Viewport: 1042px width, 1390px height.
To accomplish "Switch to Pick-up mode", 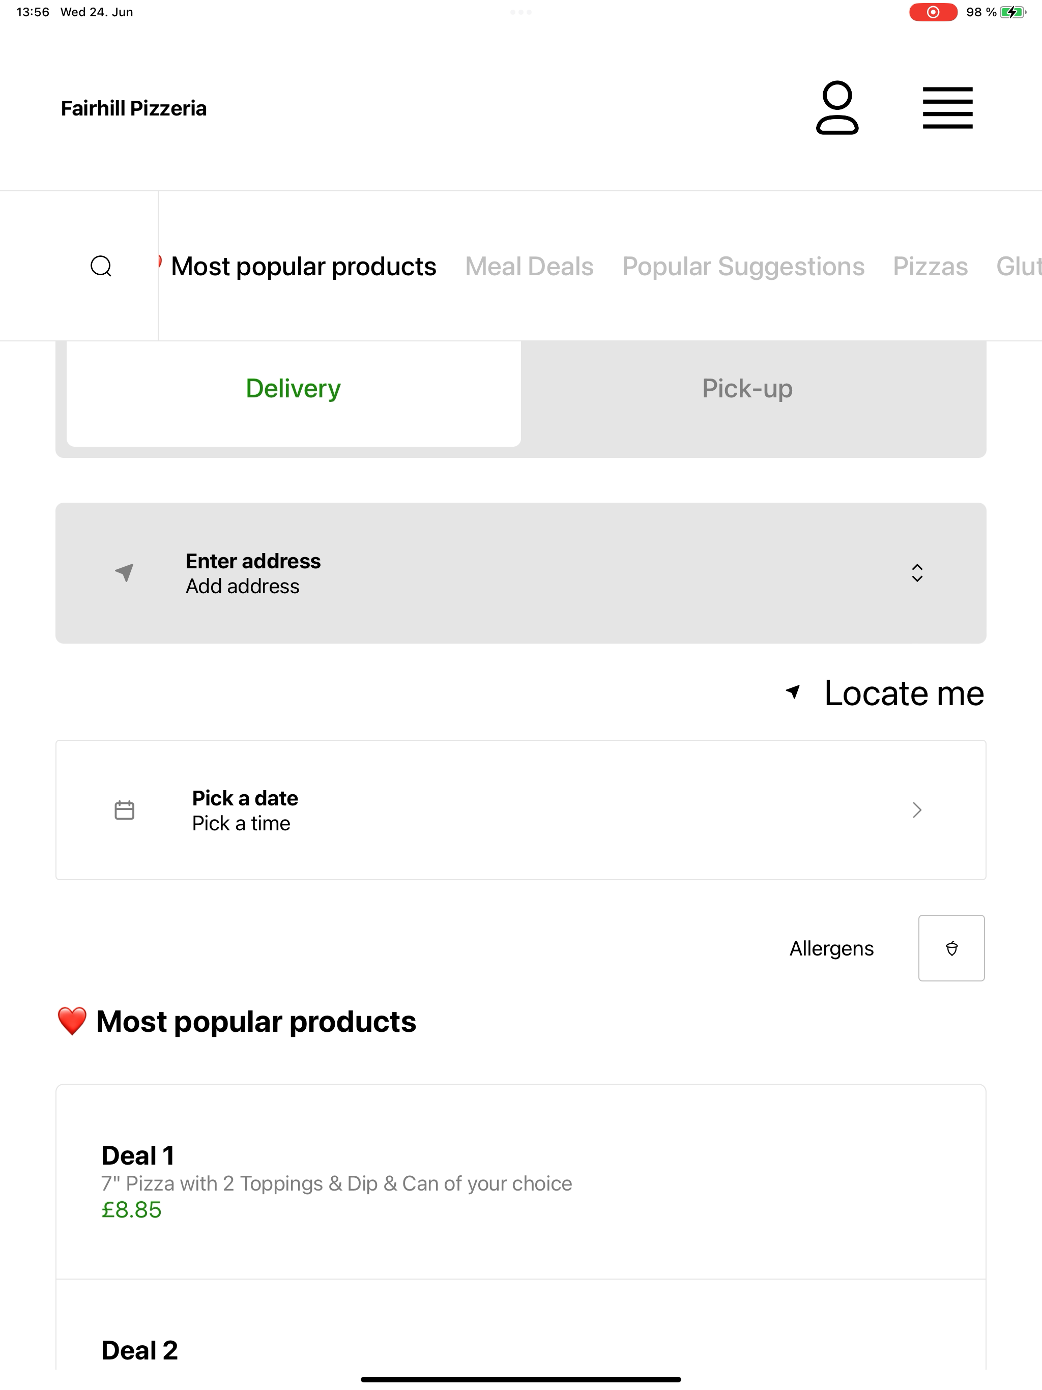I will (x=747, y=388).
